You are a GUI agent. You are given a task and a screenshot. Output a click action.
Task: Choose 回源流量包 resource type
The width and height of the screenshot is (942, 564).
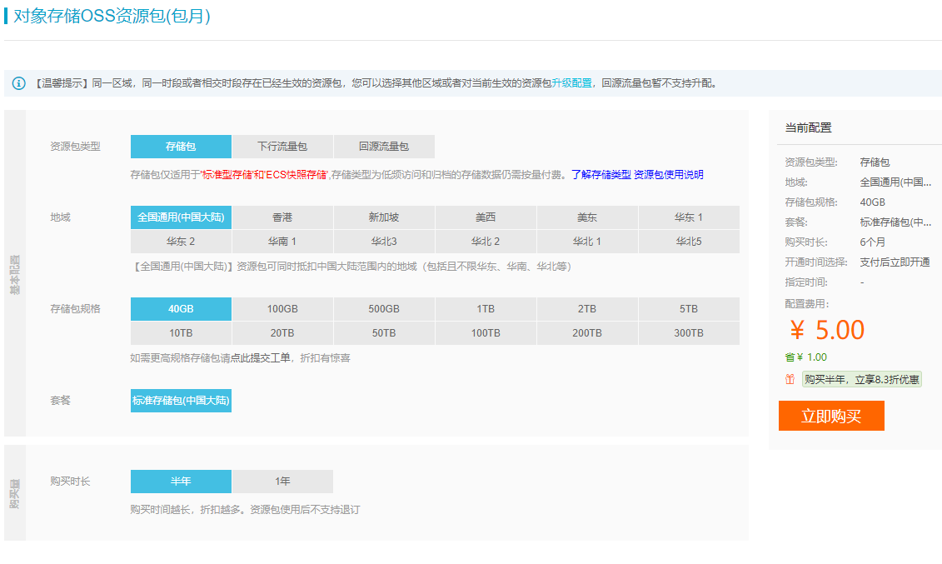384,147
